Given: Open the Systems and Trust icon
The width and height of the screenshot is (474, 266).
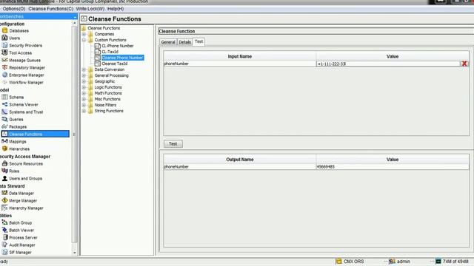Looking at the screenshot, I should pos(5,112).
